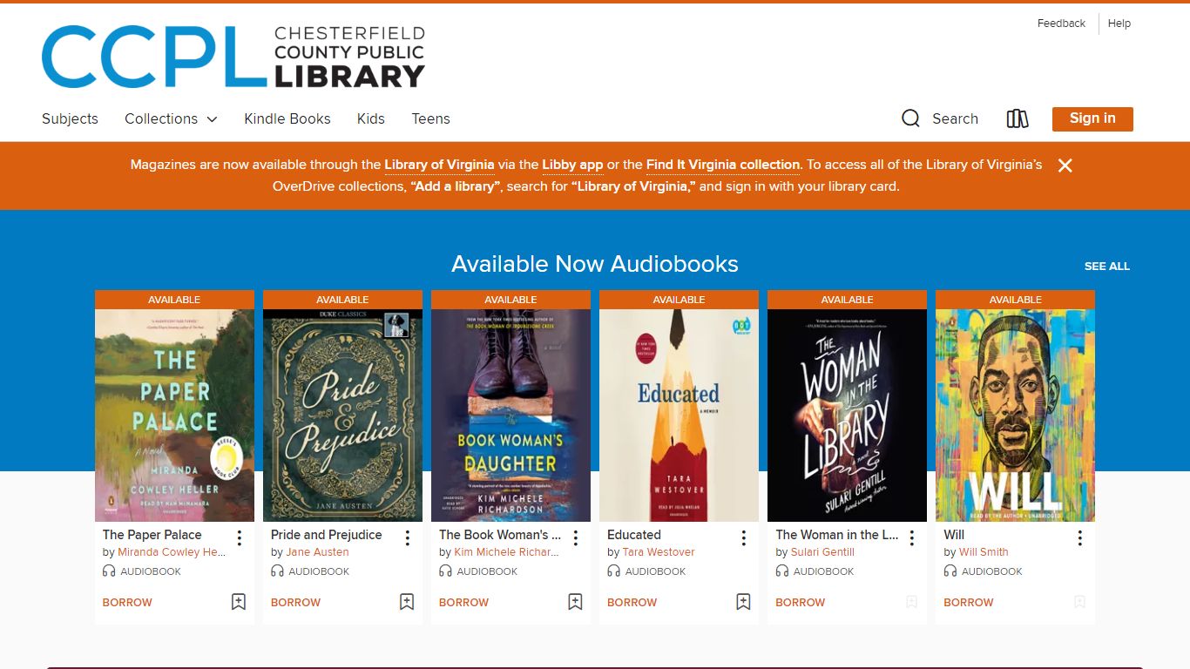This screenshot has width=1190, height=669.
Task: Open Educated cover image
Action: click(x=679, y=416)
